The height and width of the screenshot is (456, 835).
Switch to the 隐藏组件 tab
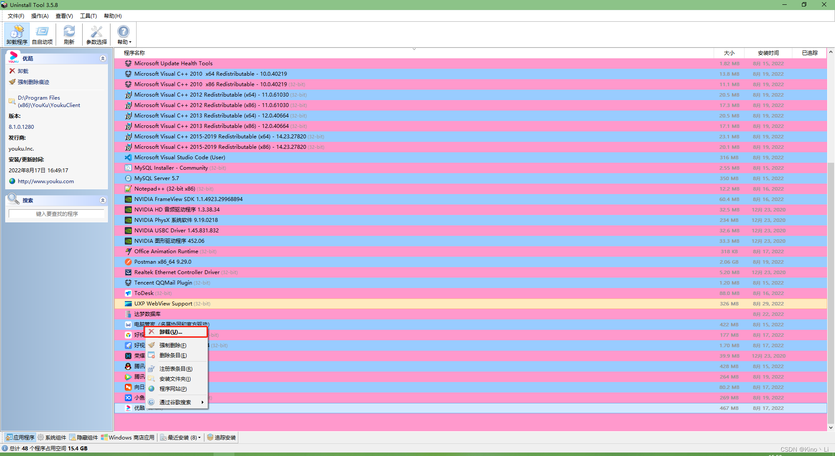click(83, 437)
